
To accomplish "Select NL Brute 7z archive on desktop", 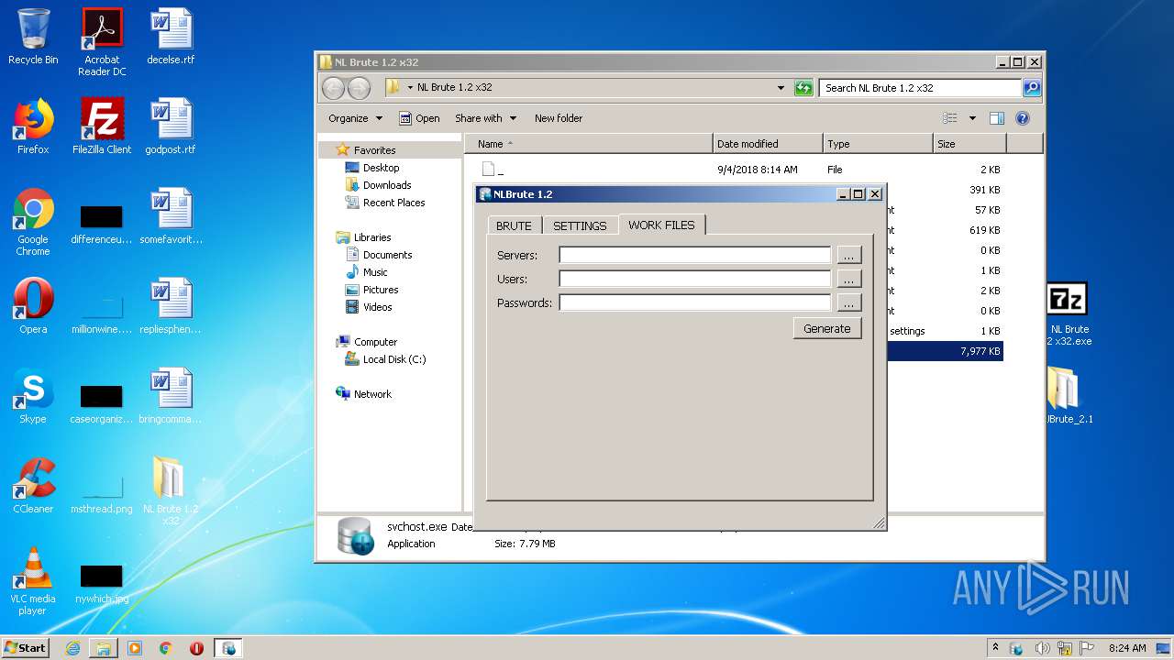I will pyautogui.click(x=1069, y=313).
